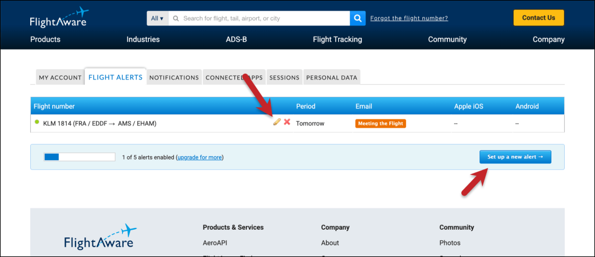595x257 pixels.
Task: Edit KLM 1814 alert with pencil icon
Action: [277, 122]
